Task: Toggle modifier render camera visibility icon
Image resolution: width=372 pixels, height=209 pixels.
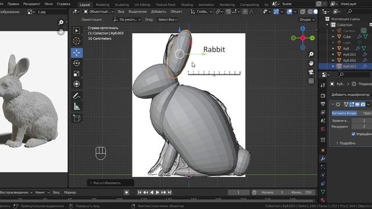Action: 363,105
